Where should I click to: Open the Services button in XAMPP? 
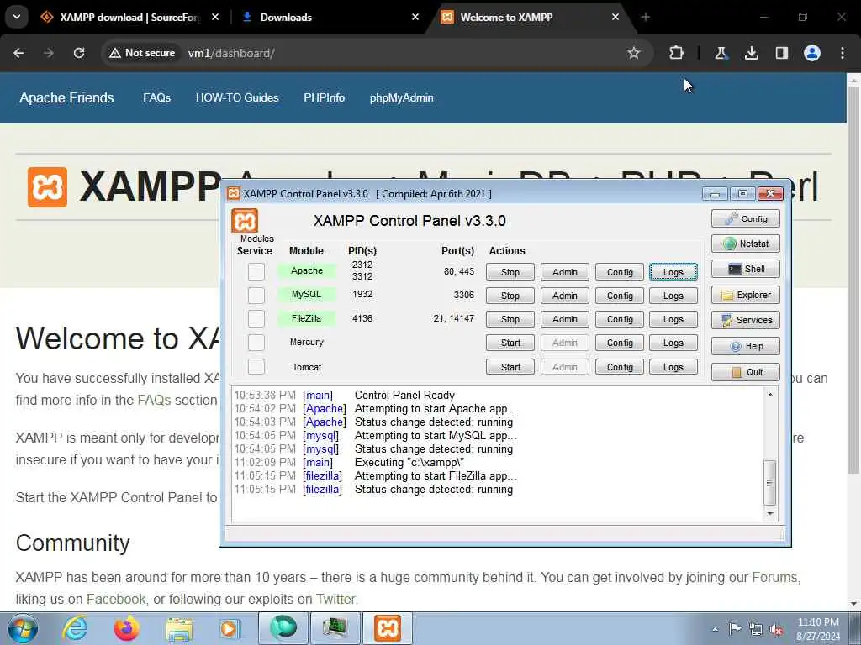click(x=745, y=320)
